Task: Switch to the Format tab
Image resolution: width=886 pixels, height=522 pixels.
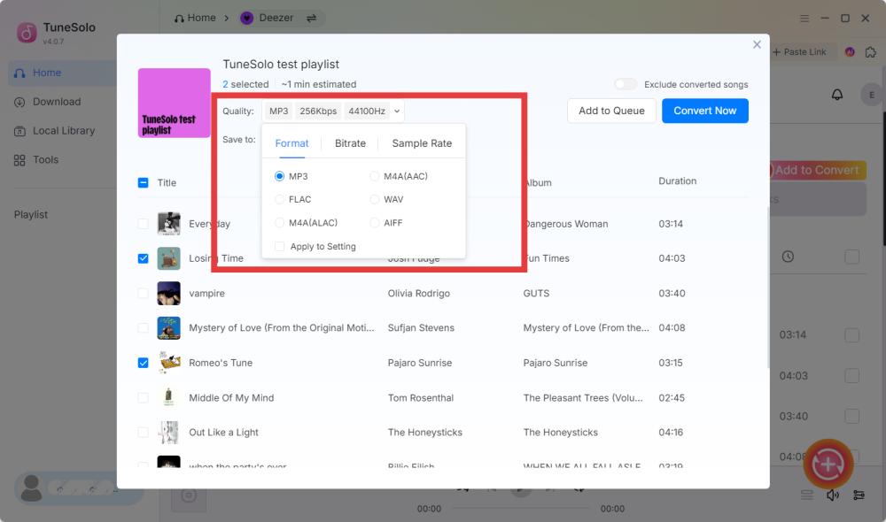Action: [x=291, y=143]
